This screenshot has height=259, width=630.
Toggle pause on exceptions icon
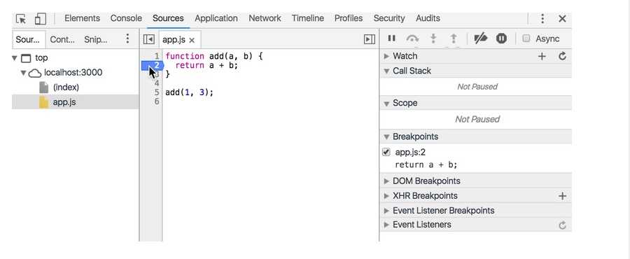coord(501,38)
